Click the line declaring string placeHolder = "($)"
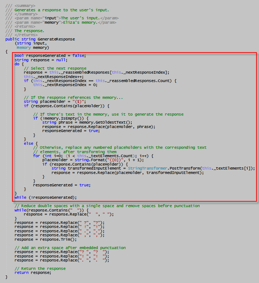 coord(55,102)
